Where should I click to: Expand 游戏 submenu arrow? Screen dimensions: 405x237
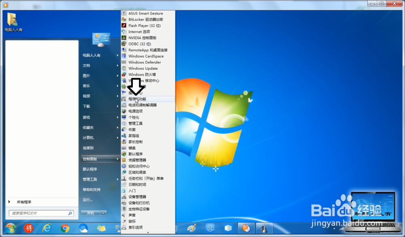pyautogui.click(x=117, y=117)
